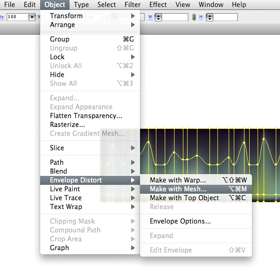Image resolution: width=280 pixels, height=280 pixels.
Task: Click the H label link
Action: click(201, 17)
